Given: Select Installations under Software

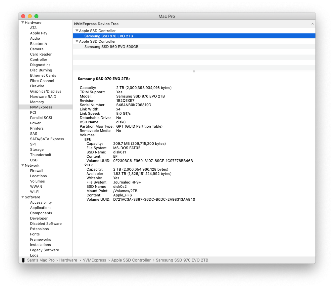Looking at the screenshot, I should point(40,245).
